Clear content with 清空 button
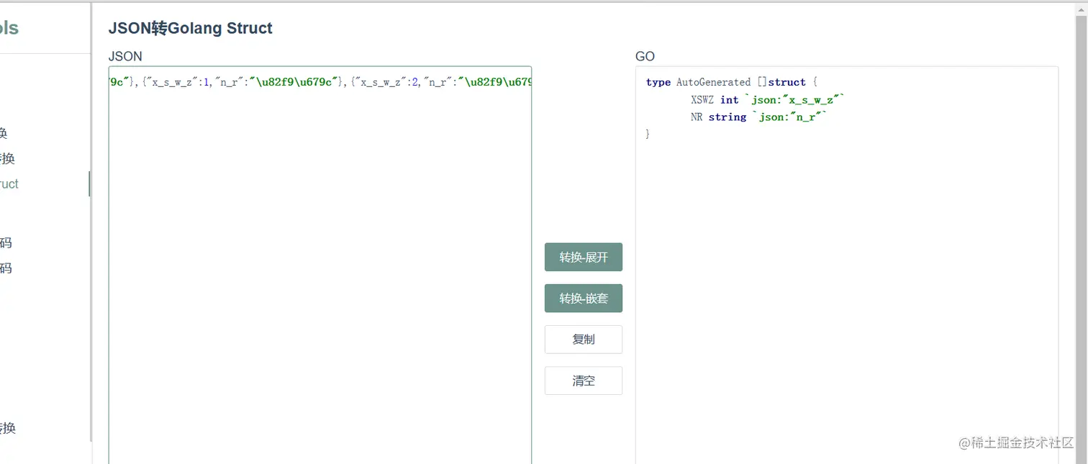 click(584, 381)
